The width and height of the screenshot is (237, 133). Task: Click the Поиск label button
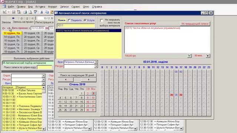tap(62, 20)
